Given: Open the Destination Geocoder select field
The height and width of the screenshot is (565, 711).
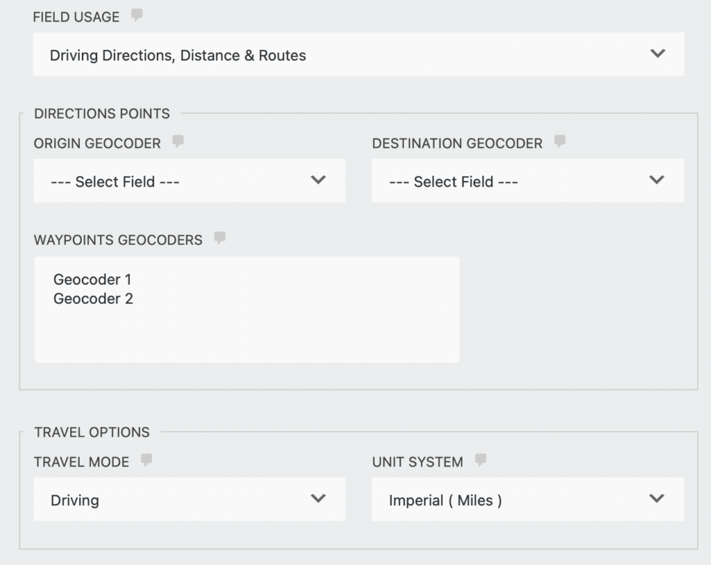Looking at the screenshot, I should coord(528,180).
